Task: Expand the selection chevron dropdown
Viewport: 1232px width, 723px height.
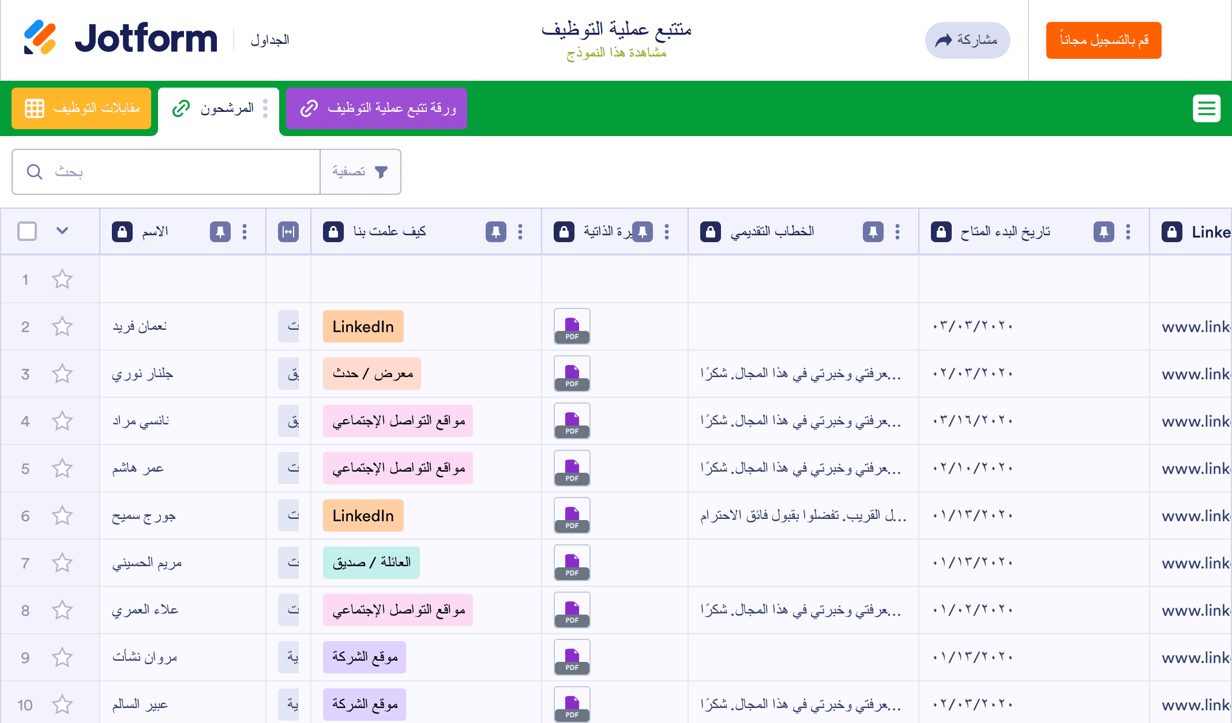Action: (x=62, y=231)
